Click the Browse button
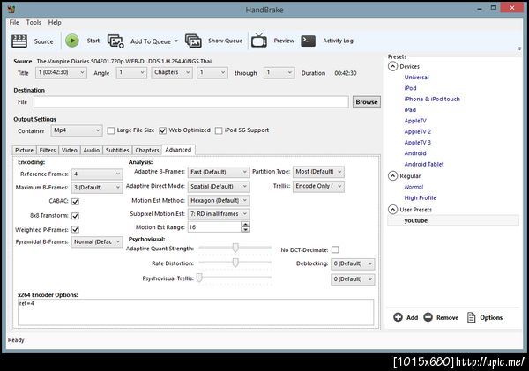 pos(367,102)
